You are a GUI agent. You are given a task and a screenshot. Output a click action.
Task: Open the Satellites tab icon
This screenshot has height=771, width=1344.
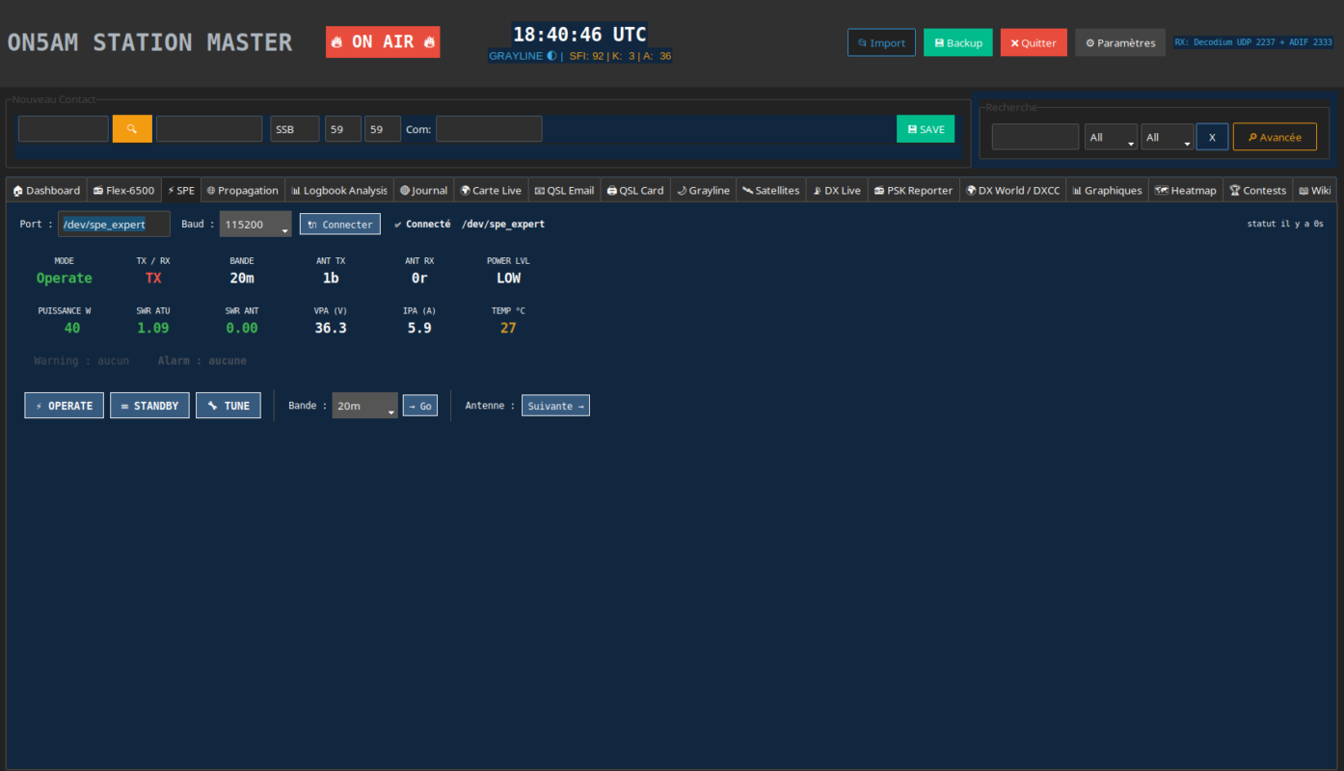[748, 191]
